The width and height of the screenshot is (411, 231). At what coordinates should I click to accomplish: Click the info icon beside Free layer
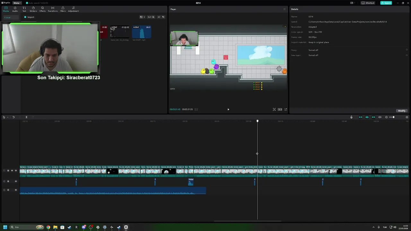click(x=407, y=55)
